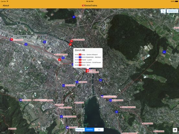Select the S3 train near Altstetten
179x134 pixels.
(x=26, y=44)
